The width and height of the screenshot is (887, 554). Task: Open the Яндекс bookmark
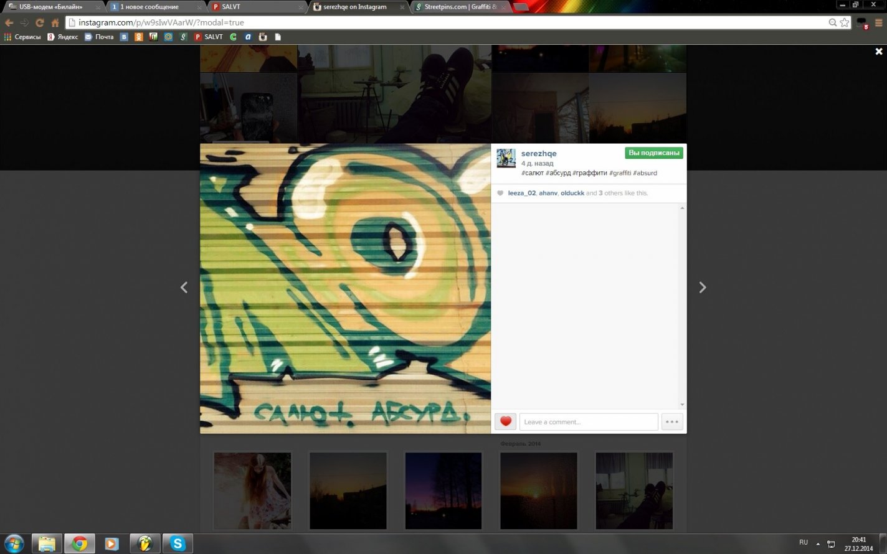click(x=63, y=37)
